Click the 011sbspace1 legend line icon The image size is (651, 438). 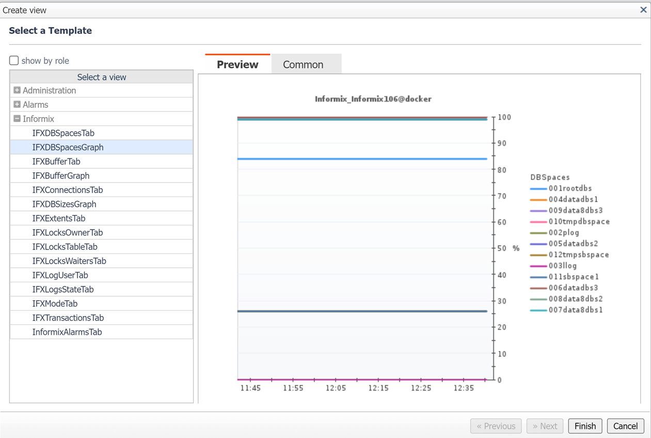click(538, 278)
